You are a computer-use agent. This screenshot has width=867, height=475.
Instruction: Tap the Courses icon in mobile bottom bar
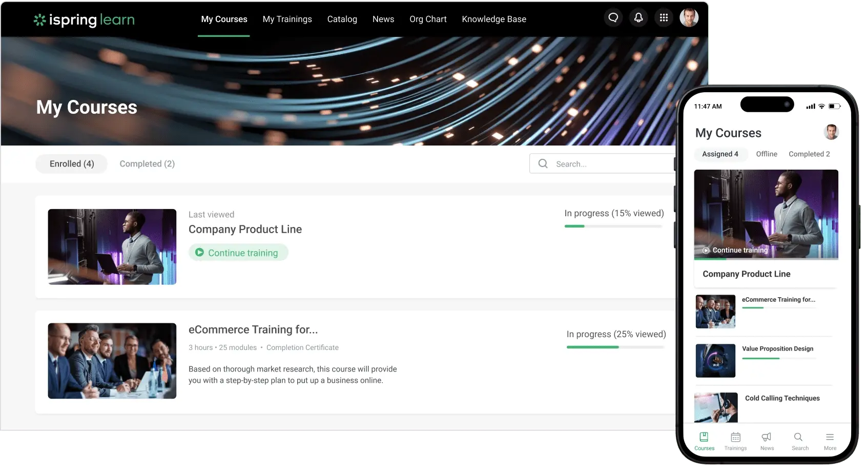(x=704, y=441)
